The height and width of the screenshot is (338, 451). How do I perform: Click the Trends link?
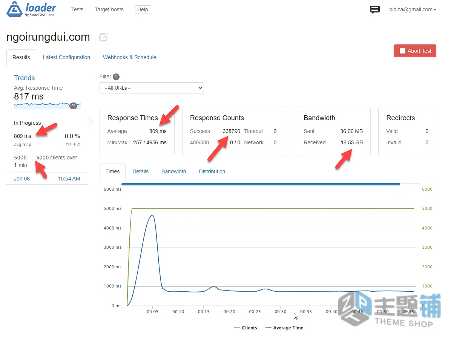tap(25, 78)
